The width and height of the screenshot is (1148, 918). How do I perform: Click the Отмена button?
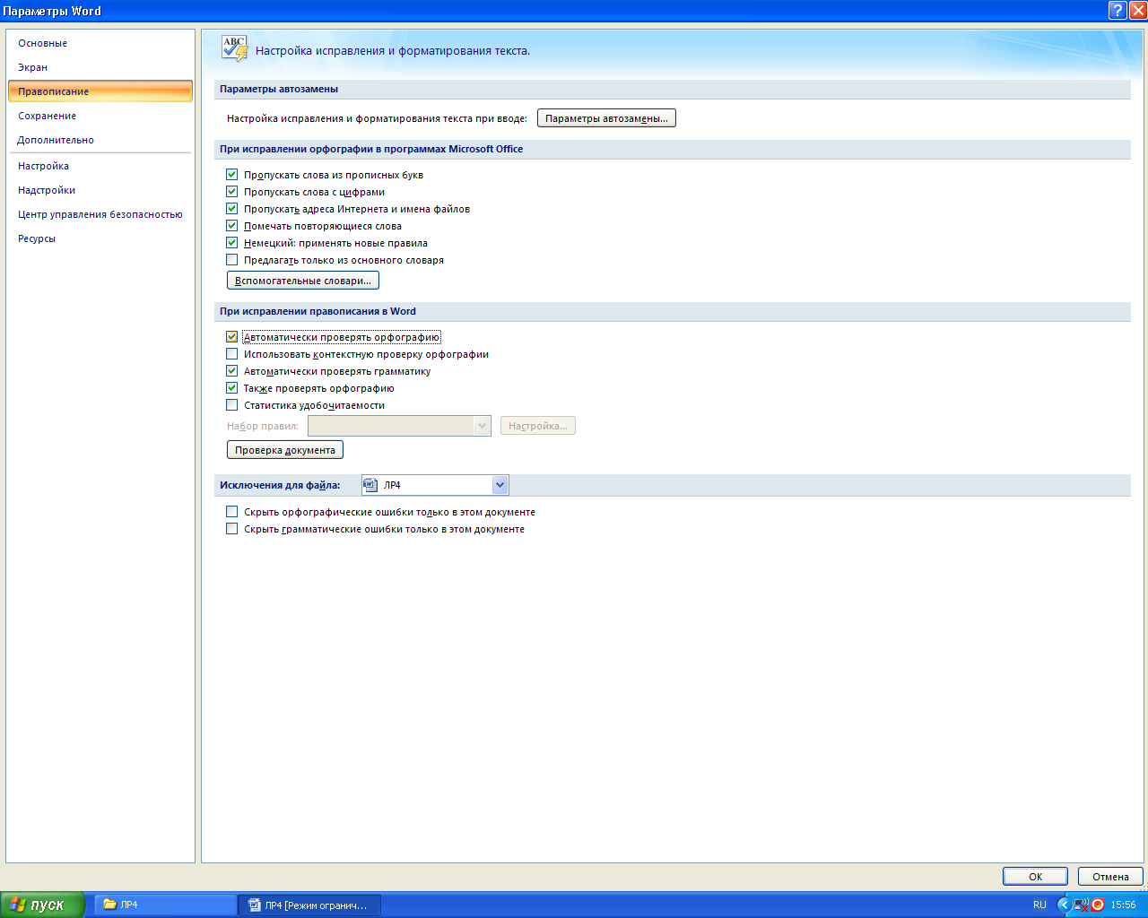tap(1110, 877)
